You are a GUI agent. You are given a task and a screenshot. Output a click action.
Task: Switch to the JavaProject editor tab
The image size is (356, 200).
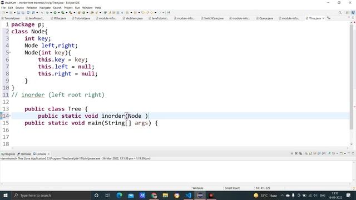(x=34, y=18)
